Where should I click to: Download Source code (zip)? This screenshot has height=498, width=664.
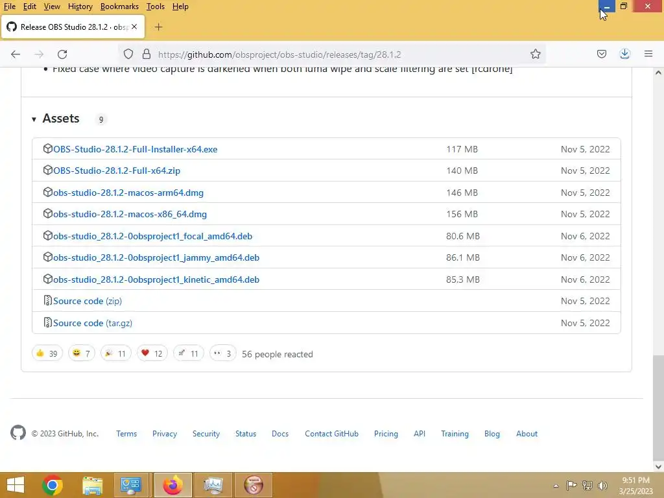[x=88, y=301]
